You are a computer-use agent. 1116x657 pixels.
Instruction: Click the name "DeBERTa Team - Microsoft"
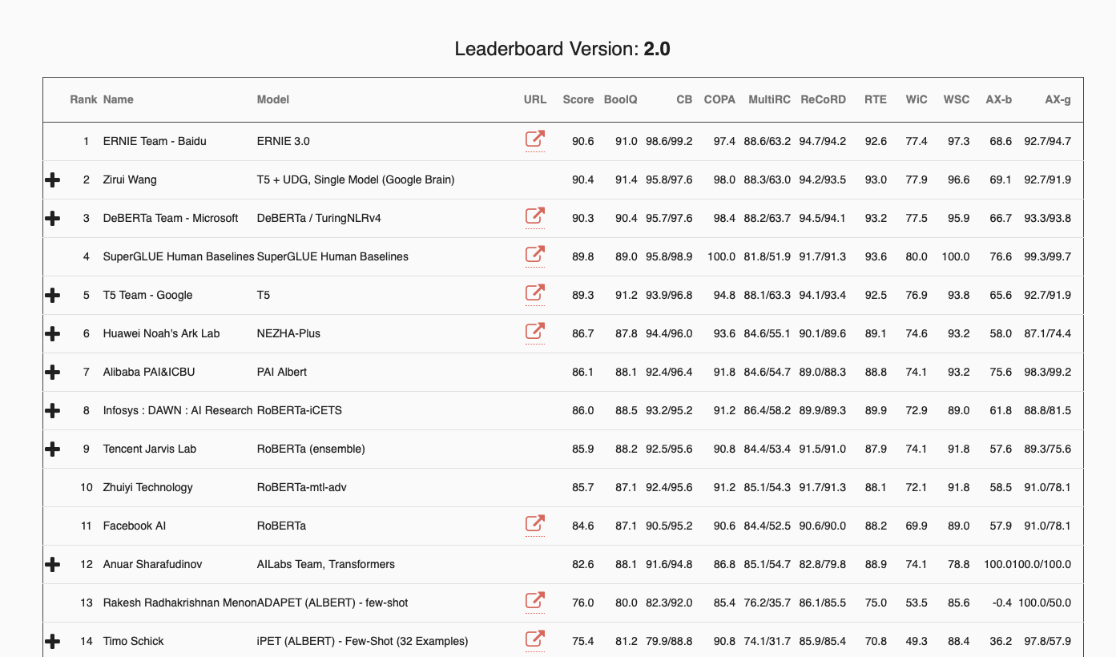171,218
